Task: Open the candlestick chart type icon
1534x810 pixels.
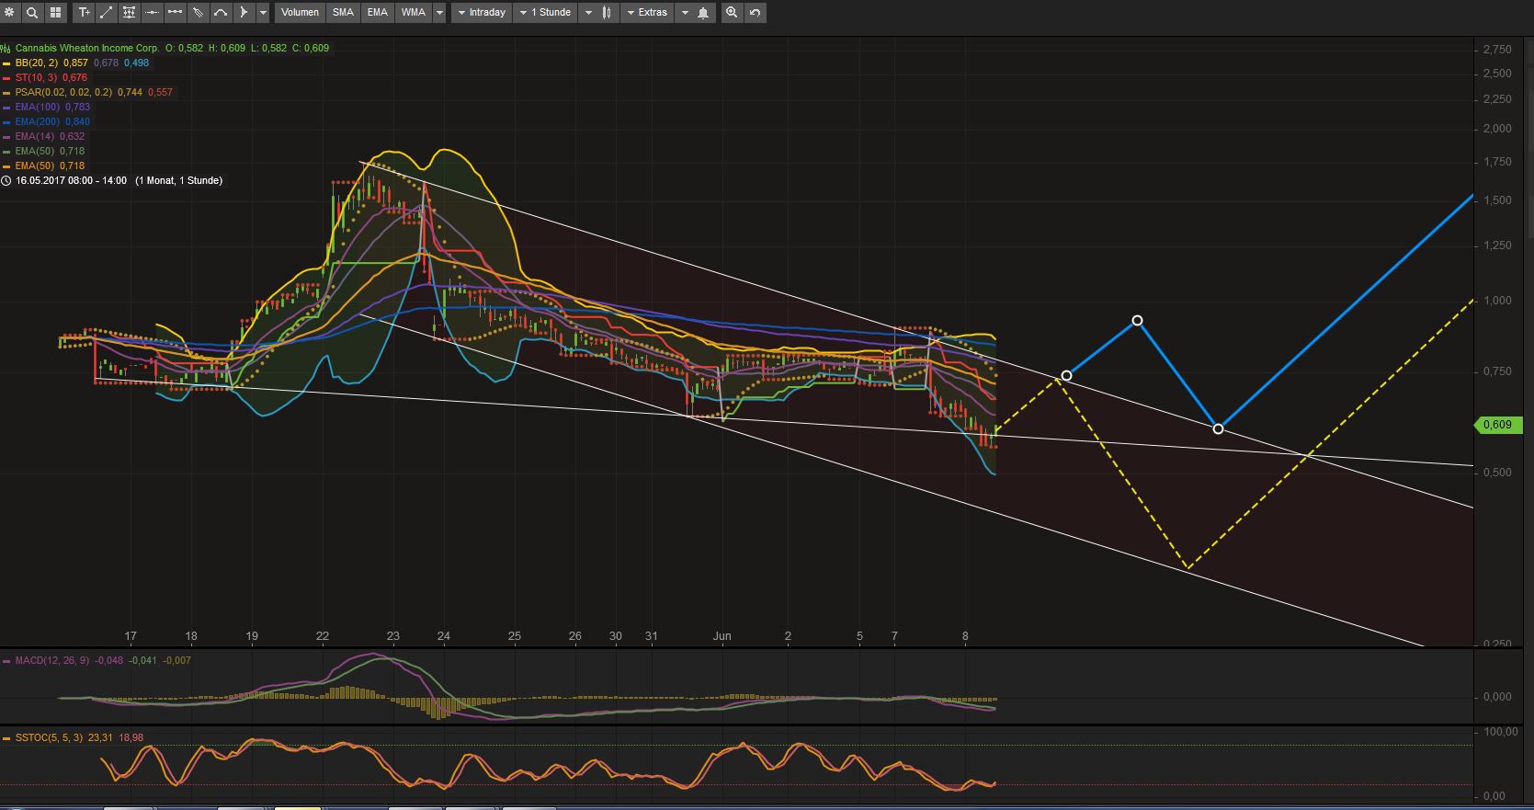Action: tap(607, 13)
